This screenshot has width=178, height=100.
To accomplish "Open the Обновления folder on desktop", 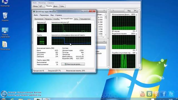I will tap(5, 46).
